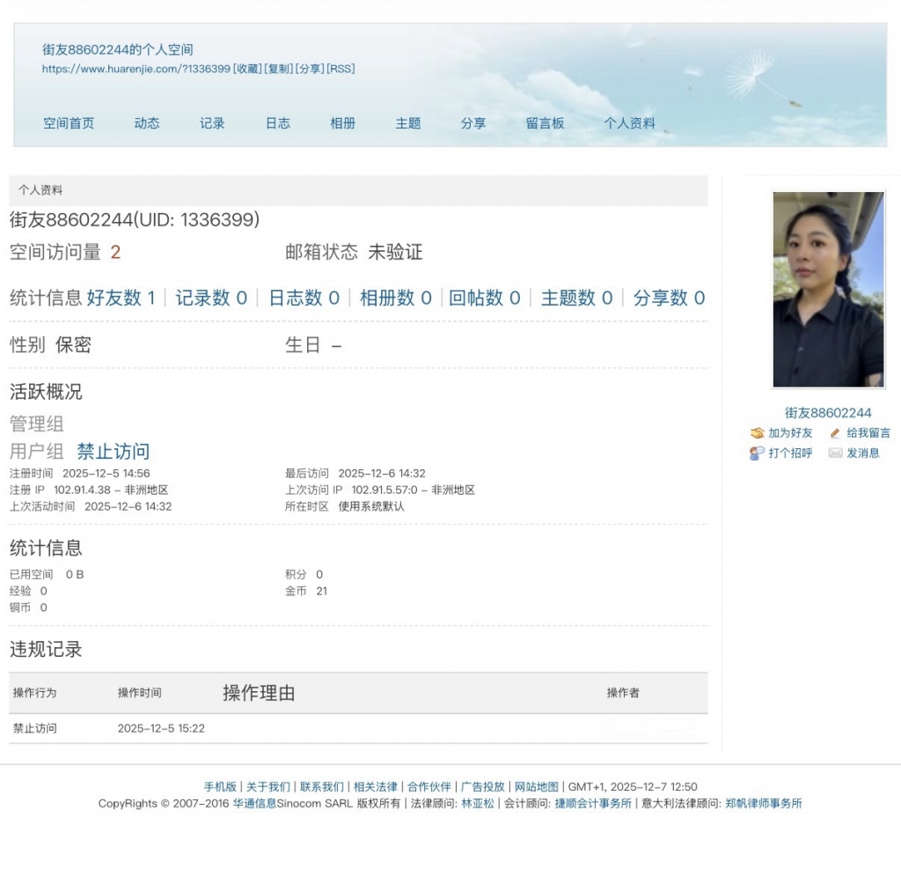Click the [RSS] feed link
901x869 pixels.
point(341,69)
